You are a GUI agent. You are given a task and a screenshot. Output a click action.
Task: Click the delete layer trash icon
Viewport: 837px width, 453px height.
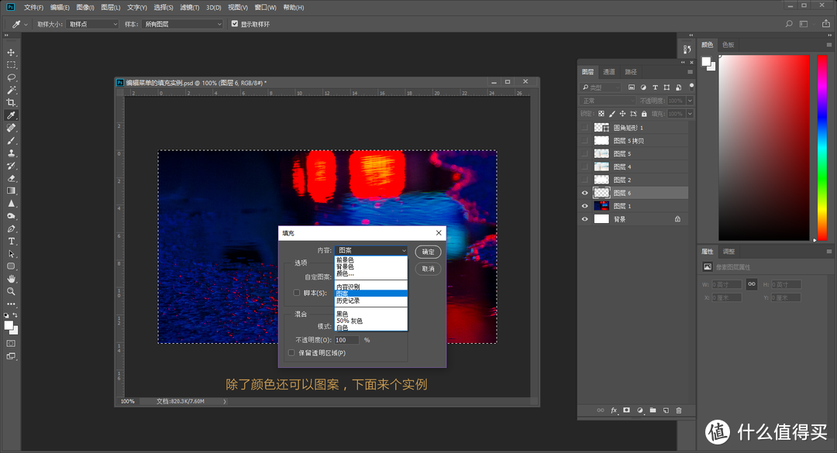[x=679, y=410]
